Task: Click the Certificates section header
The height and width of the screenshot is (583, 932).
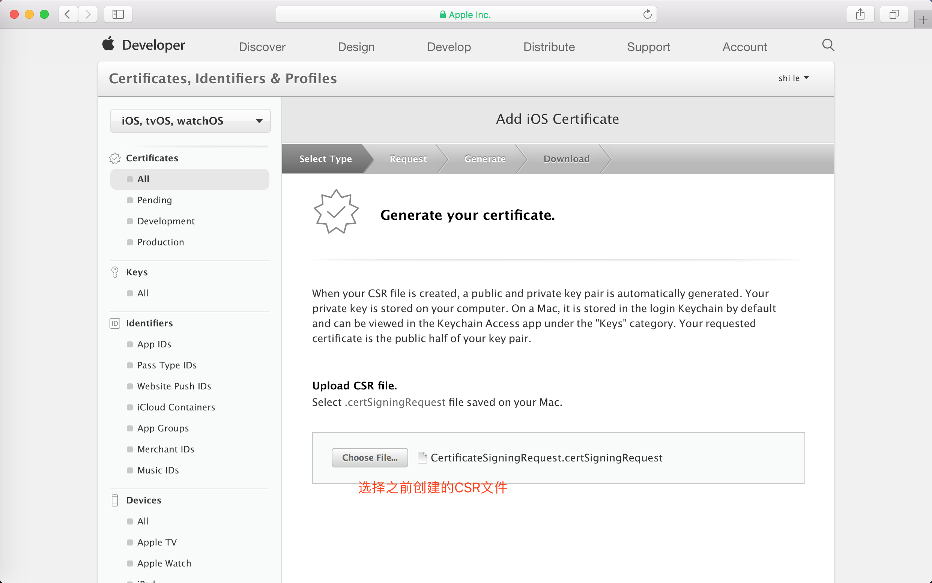Action: click(152, 158)
